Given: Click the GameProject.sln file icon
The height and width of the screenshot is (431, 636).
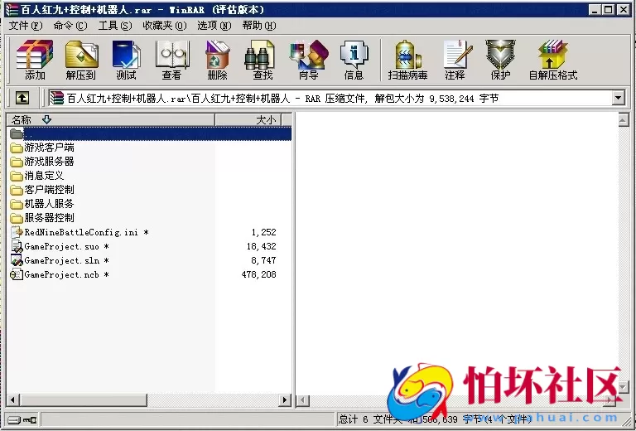Looking at the screenshot, I should click(x=17, y=260).
